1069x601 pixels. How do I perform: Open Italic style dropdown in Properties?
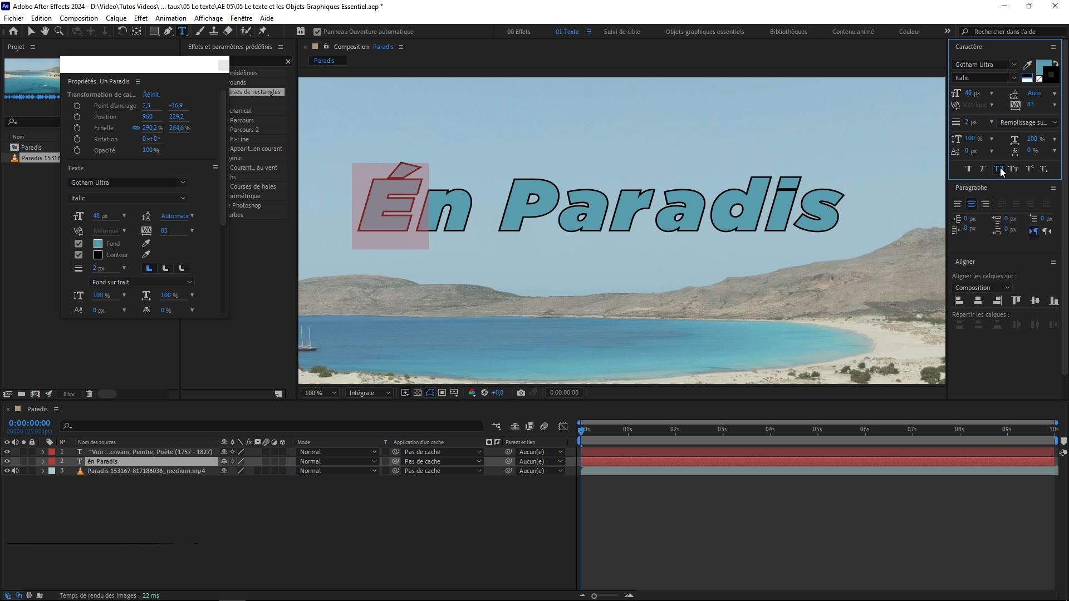click(127, 198)
